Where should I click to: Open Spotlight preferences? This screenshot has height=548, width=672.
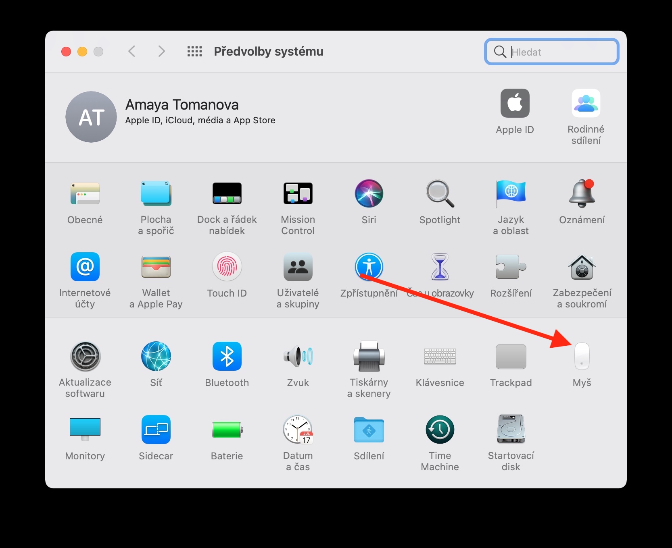point(440,193)
